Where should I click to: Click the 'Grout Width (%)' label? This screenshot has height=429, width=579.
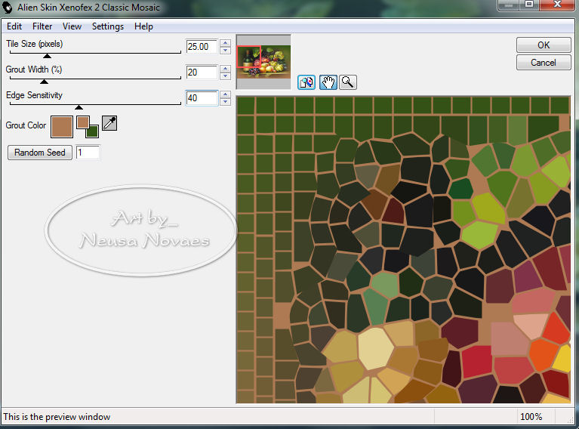[34, 69]
